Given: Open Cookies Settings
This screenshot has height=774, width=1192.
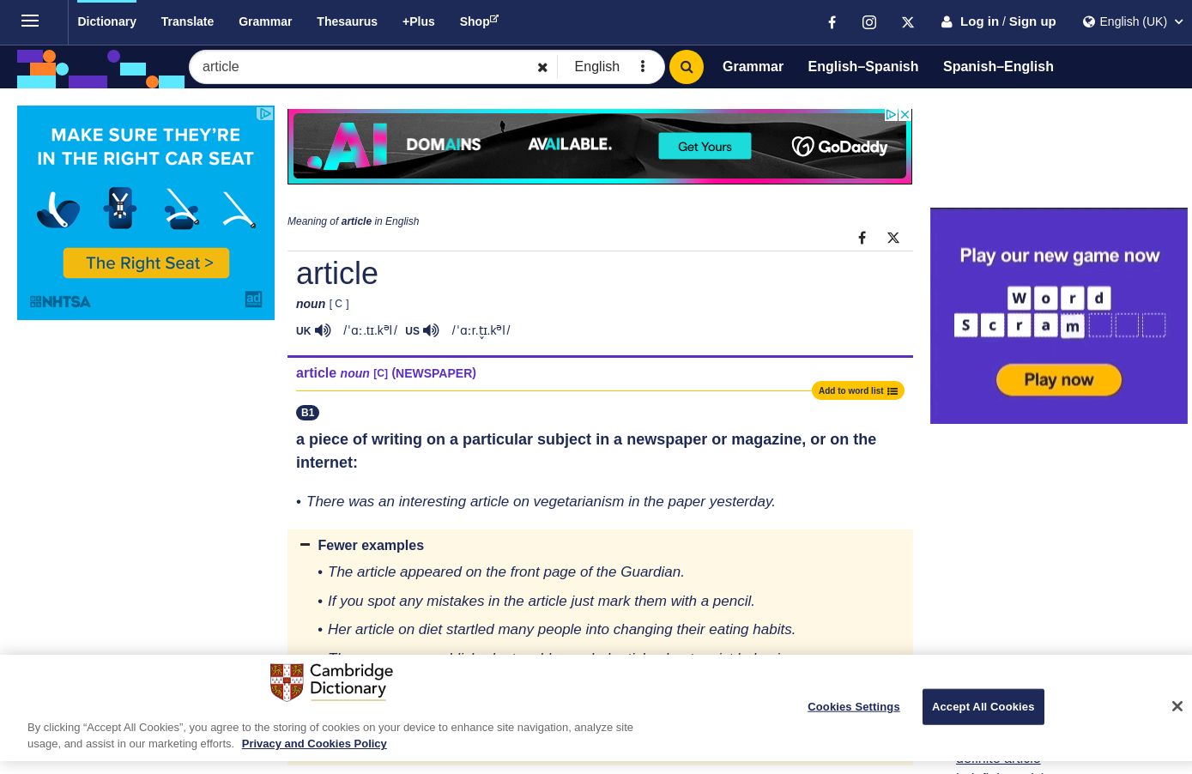Looking at the screenshot, I should tap(853, 707).
